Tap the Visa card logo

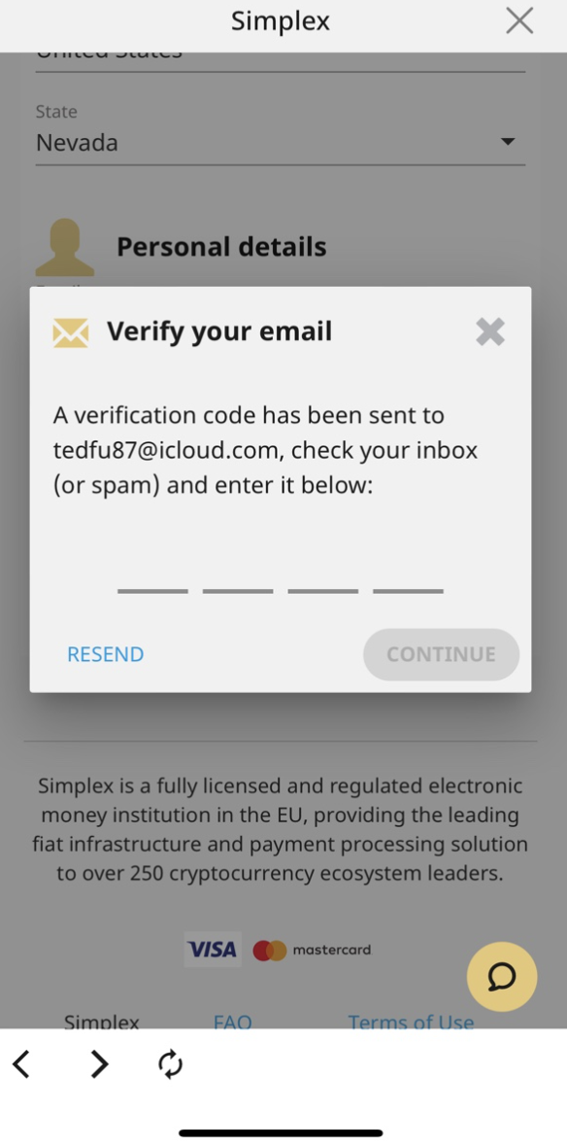pyautogui.click(x=213, y=950)
